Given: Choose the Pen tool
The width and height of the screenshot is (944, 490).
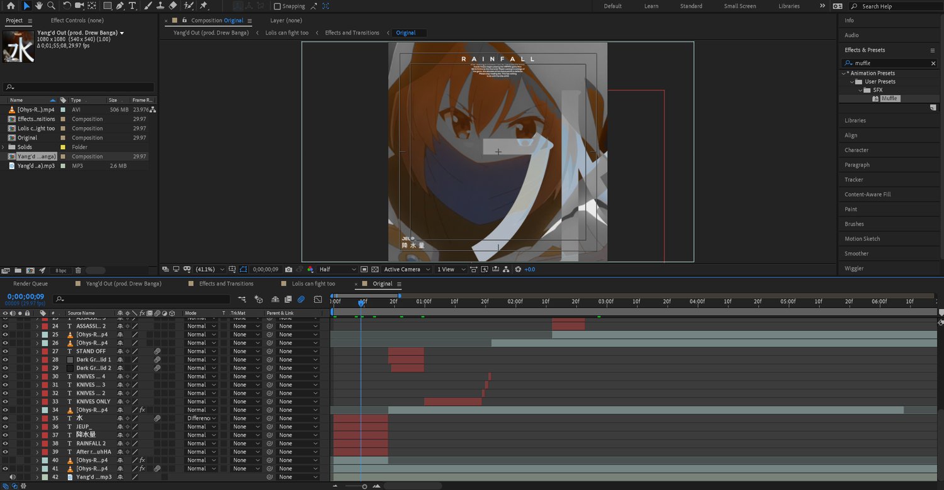Looking at the screenshot, I should (120, 6).
